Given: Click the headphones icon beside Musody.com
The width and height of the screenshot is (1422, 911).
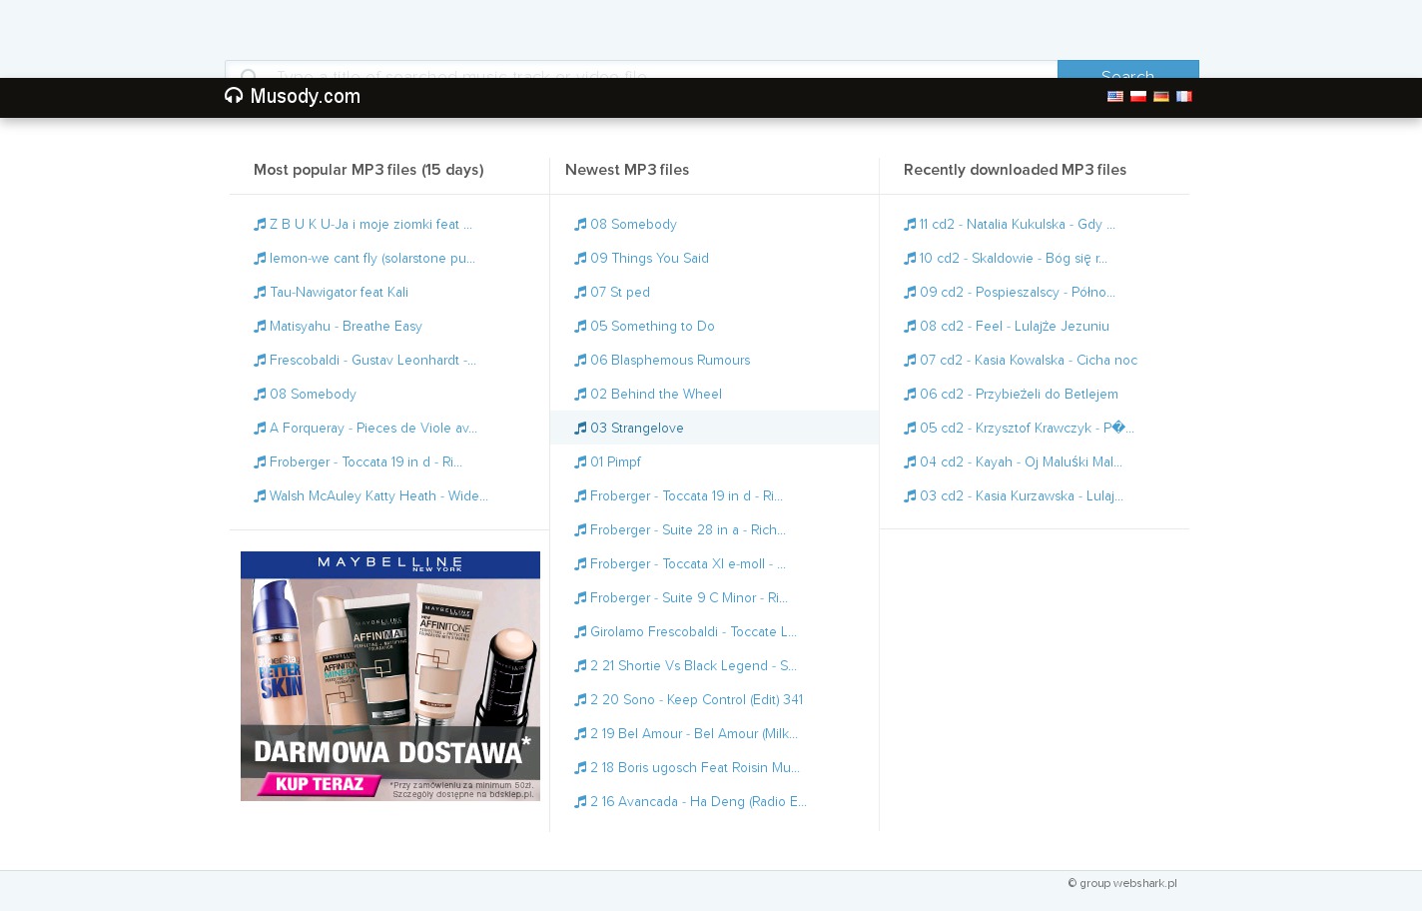Looking at the screenshot, I should tap(234, 96).
